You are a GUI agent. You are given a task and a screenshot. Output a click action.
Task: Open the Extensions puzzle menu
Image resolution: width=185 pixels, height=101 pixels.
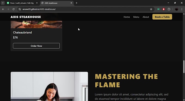pos(169,9)
